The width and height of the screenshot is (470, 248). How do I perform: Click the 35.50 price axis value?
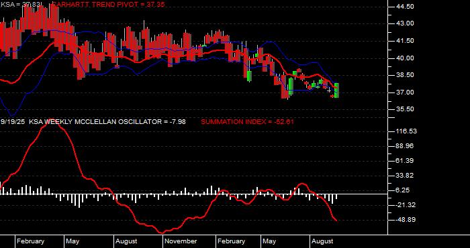pyautogui.click(x=405, y=109)
